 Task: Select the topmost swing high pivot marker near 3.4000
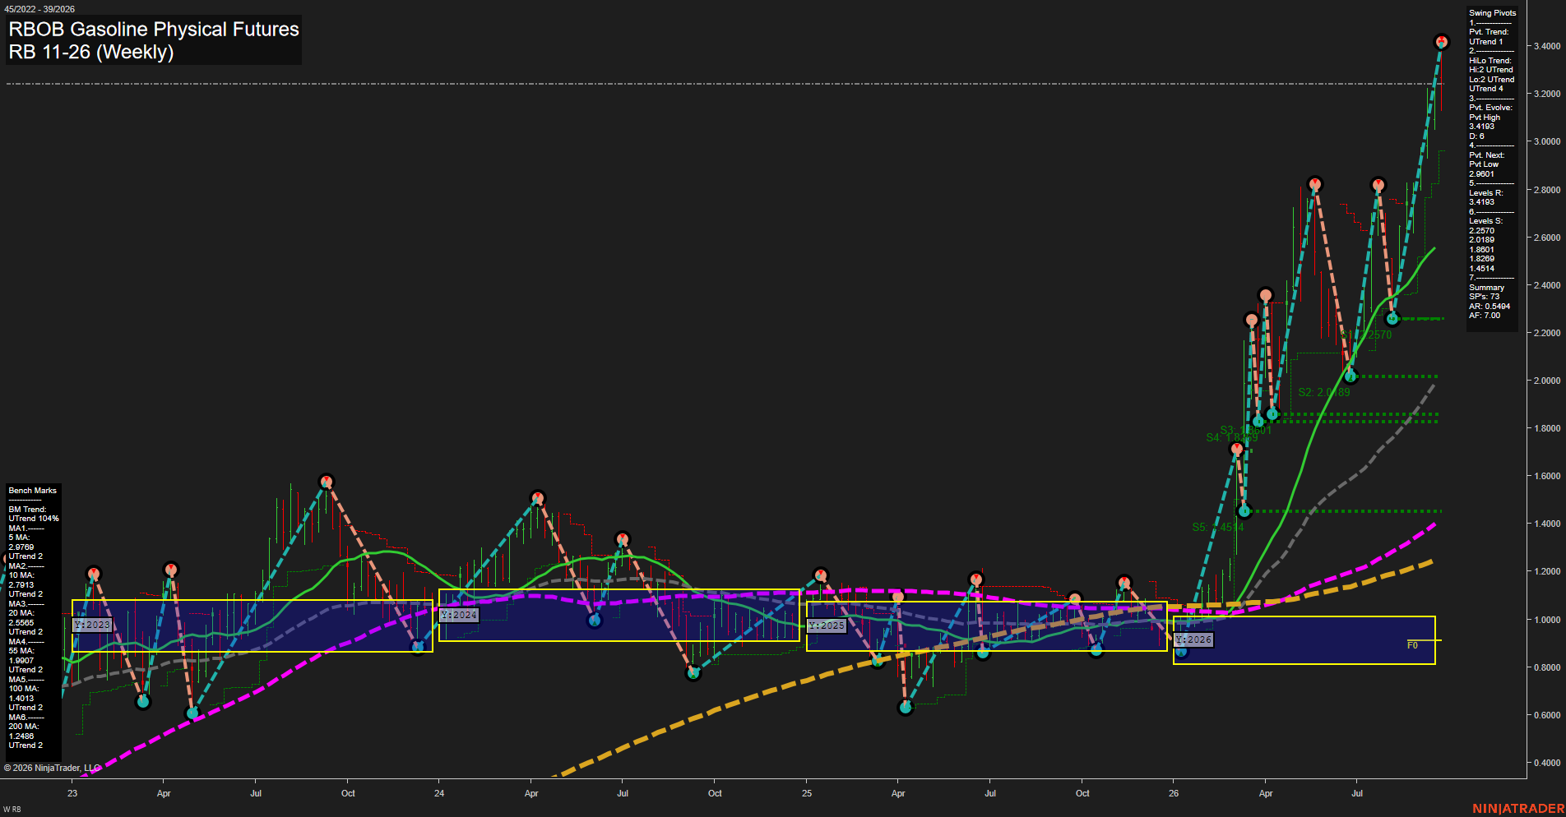1441,42
